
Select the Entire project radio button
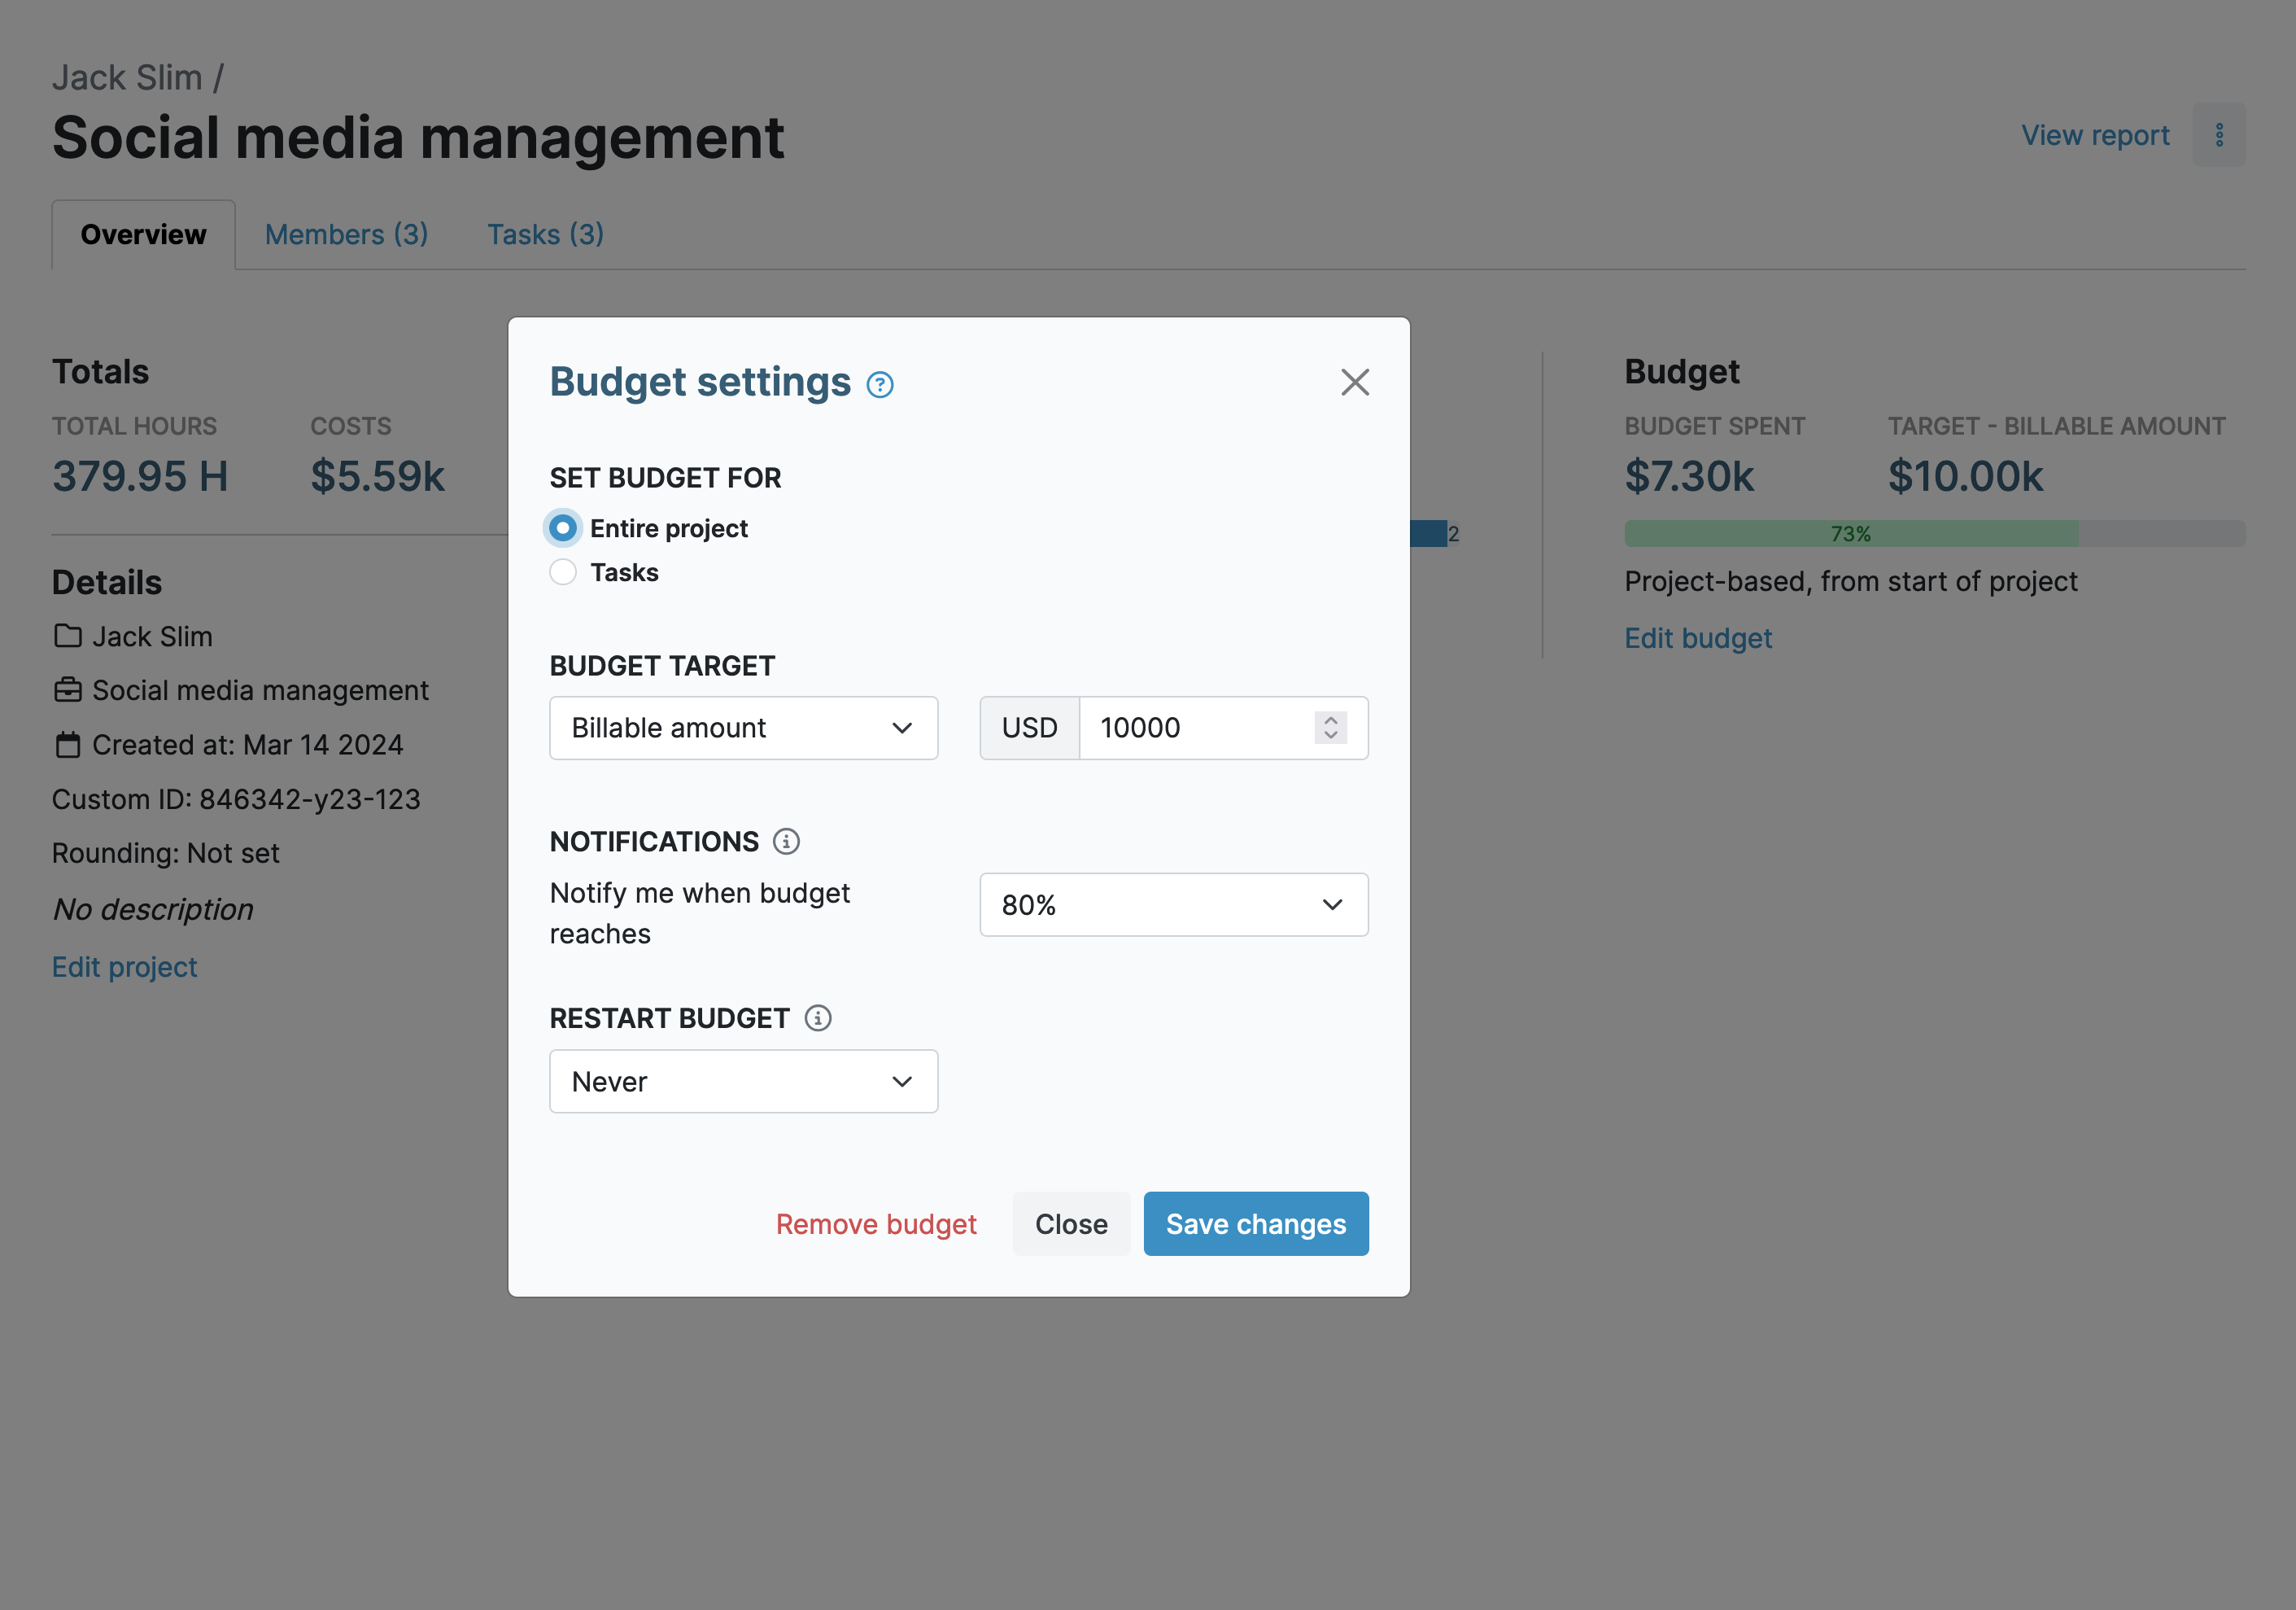[562, 527]
